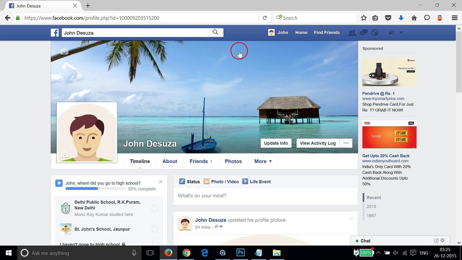The image size is (462, 260).
Task: Open Get Upto 20% Cash Back link
Action: (386, 156)
